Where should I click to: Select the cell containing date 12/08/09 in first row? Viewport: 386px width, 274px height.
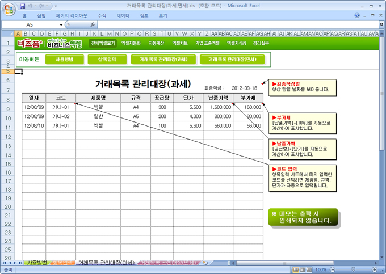(x=33, y=107)
